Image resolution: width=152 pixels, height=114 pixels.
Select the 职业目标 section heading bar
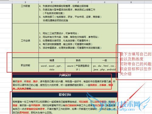(65, 95)
